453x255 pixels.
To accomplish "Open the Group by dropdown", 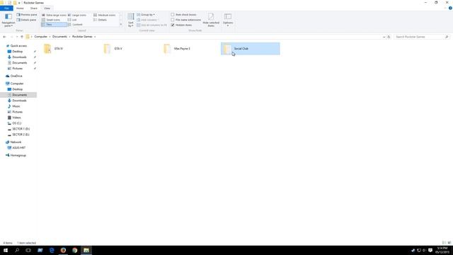I will 146,14.
